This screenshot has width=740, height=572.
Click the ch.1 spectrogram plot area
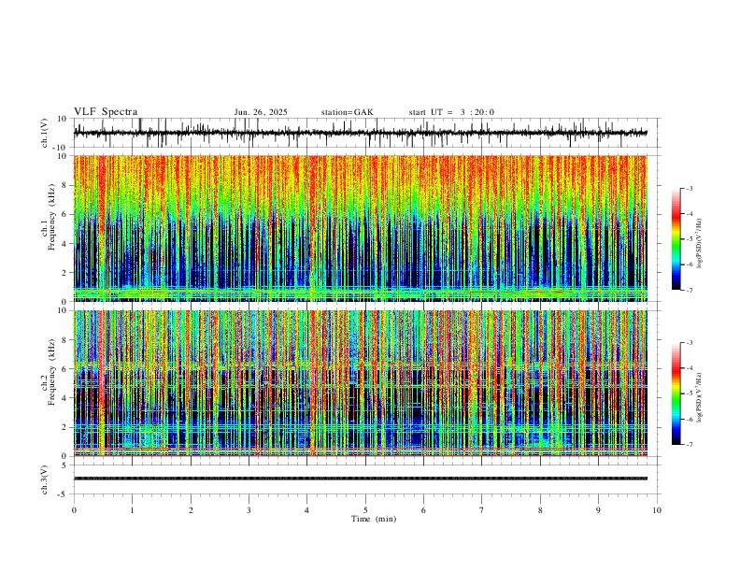click(x=361, y=228)
